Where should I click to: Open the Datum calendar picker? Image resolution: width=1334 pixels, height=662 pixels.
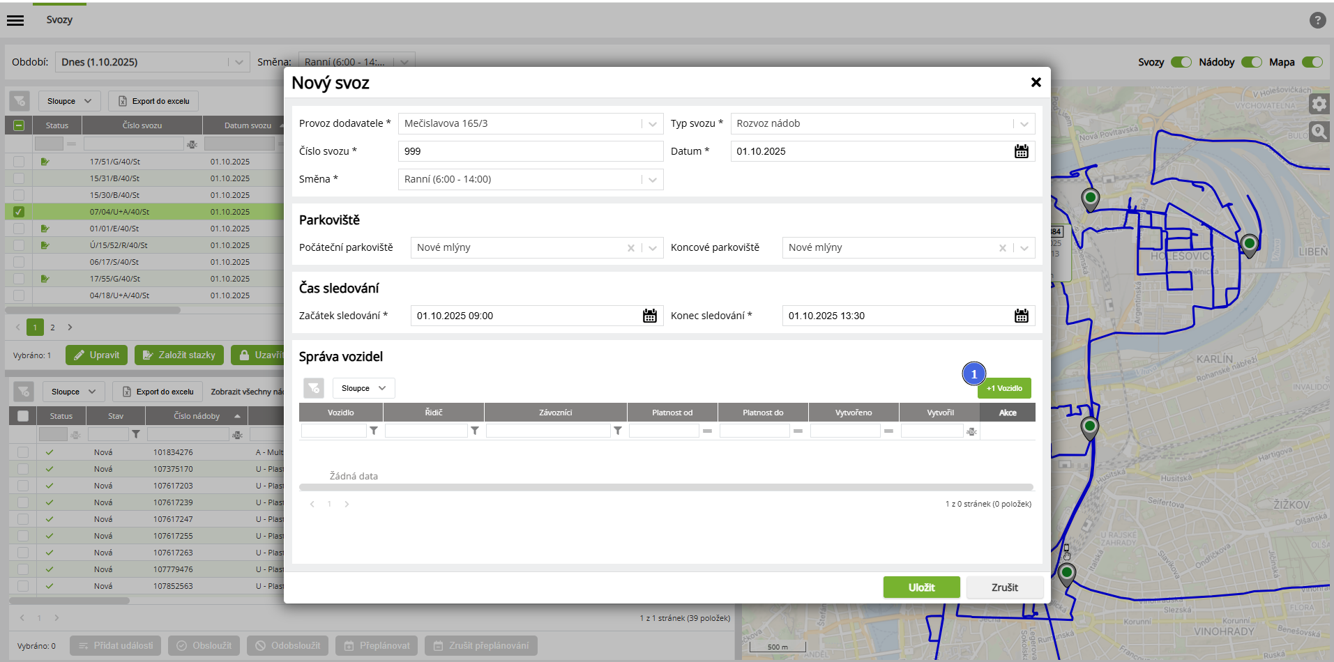click(x=1021, y=151)
